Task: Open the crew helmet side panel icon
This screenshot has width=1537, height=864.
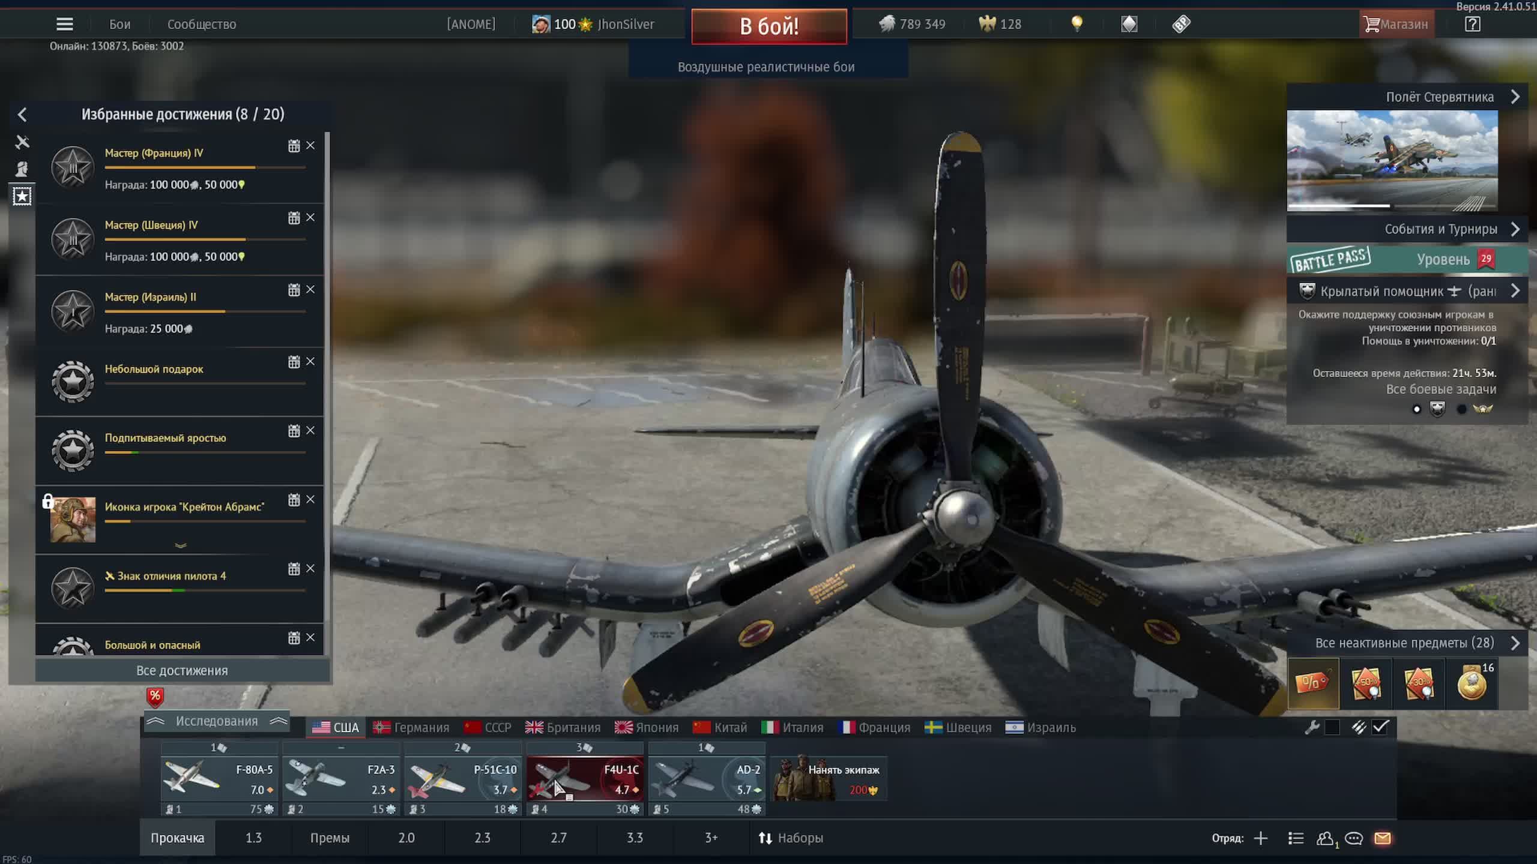Action: (22, 169)
